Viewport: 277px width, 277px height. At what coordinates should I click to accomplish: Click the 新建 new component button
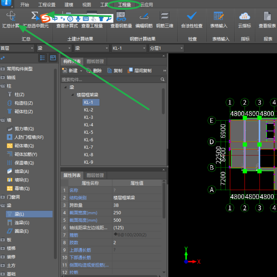70,71
